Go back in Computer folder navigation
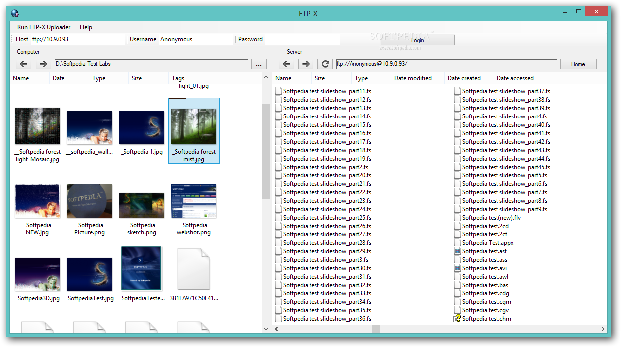 [23, 64]
